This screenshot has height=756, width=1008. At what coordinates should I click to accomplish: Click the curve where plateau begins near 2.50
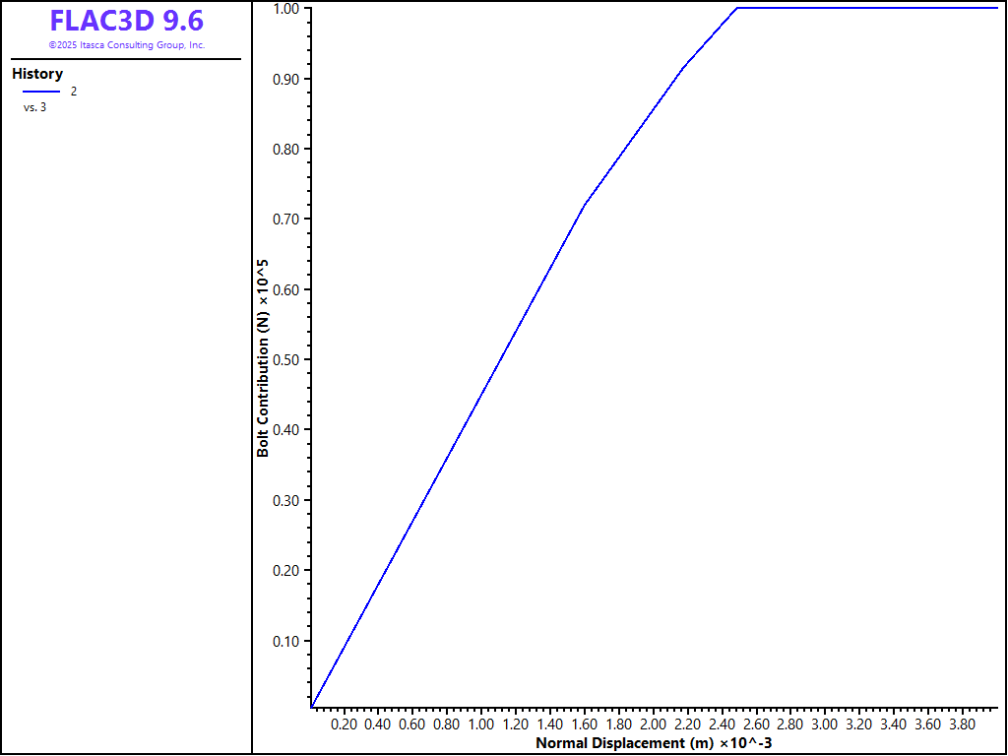click(737, 8)
